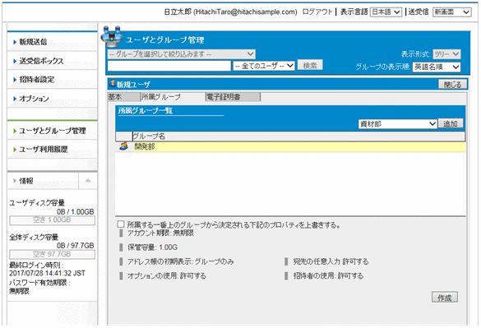The width and height of the screenshot is (481, 328).
Task: Click the logged-in user name 日立太郎
Action: (178, 12)
